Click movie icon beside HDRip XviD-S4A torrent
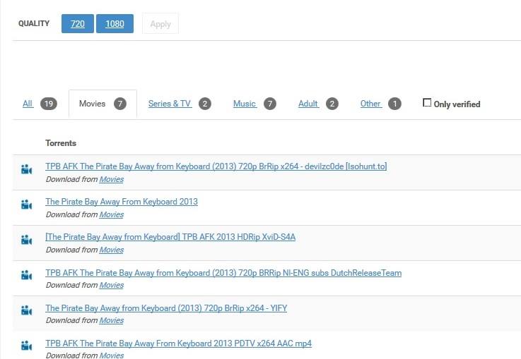 (x=27, y=240)
